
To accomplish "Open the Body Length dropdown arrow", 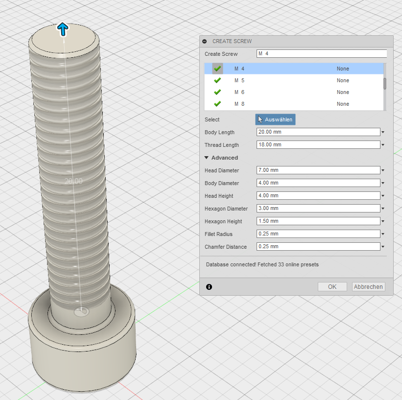I will click(x=383, y=132).
